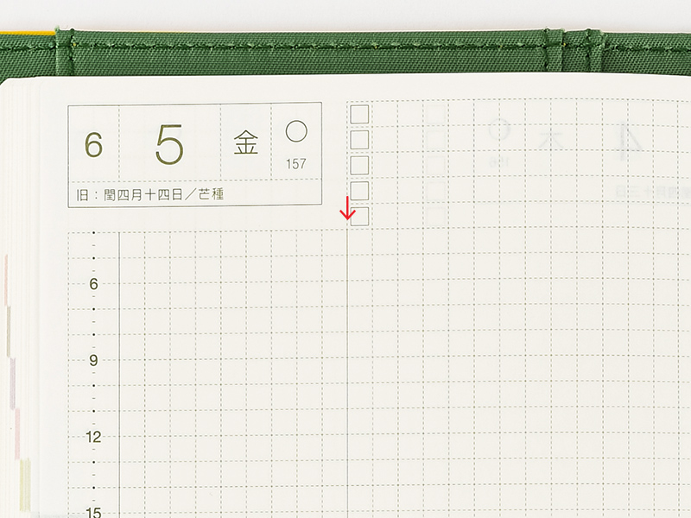
Task: Tick the fourth checkbox from the top
Action: pos(359,190)
